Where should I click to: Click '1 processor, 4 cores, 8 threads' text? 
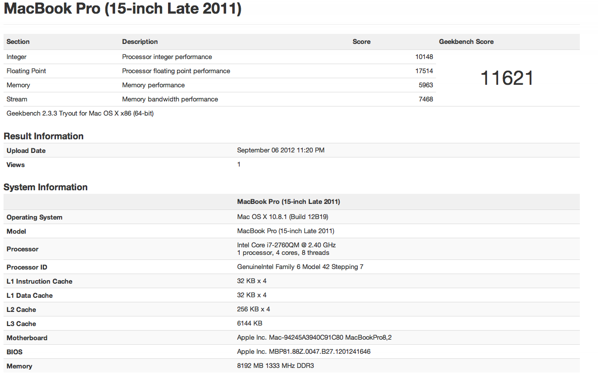(x=283, y=253)
